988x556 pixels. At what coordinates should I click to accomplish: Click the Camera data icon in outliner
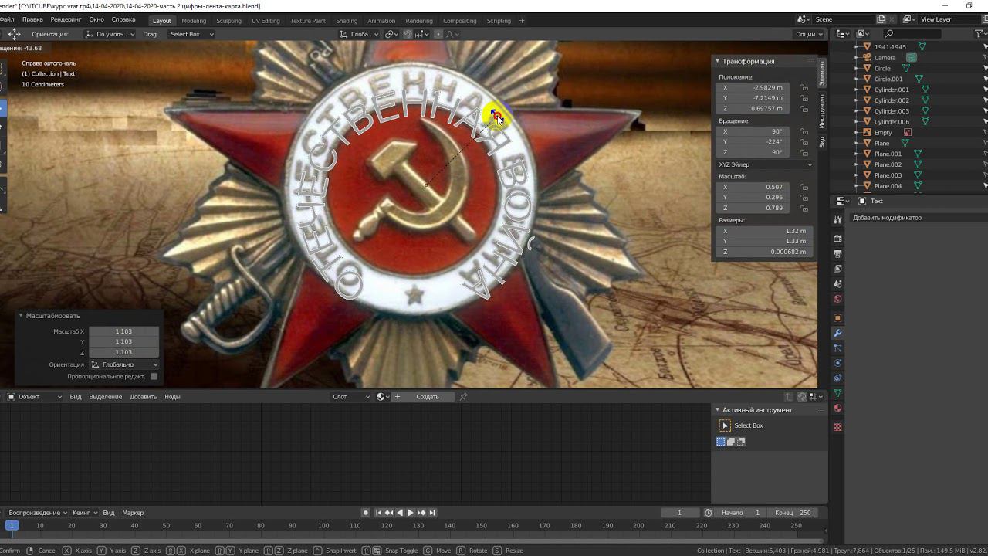coord(912,57)
